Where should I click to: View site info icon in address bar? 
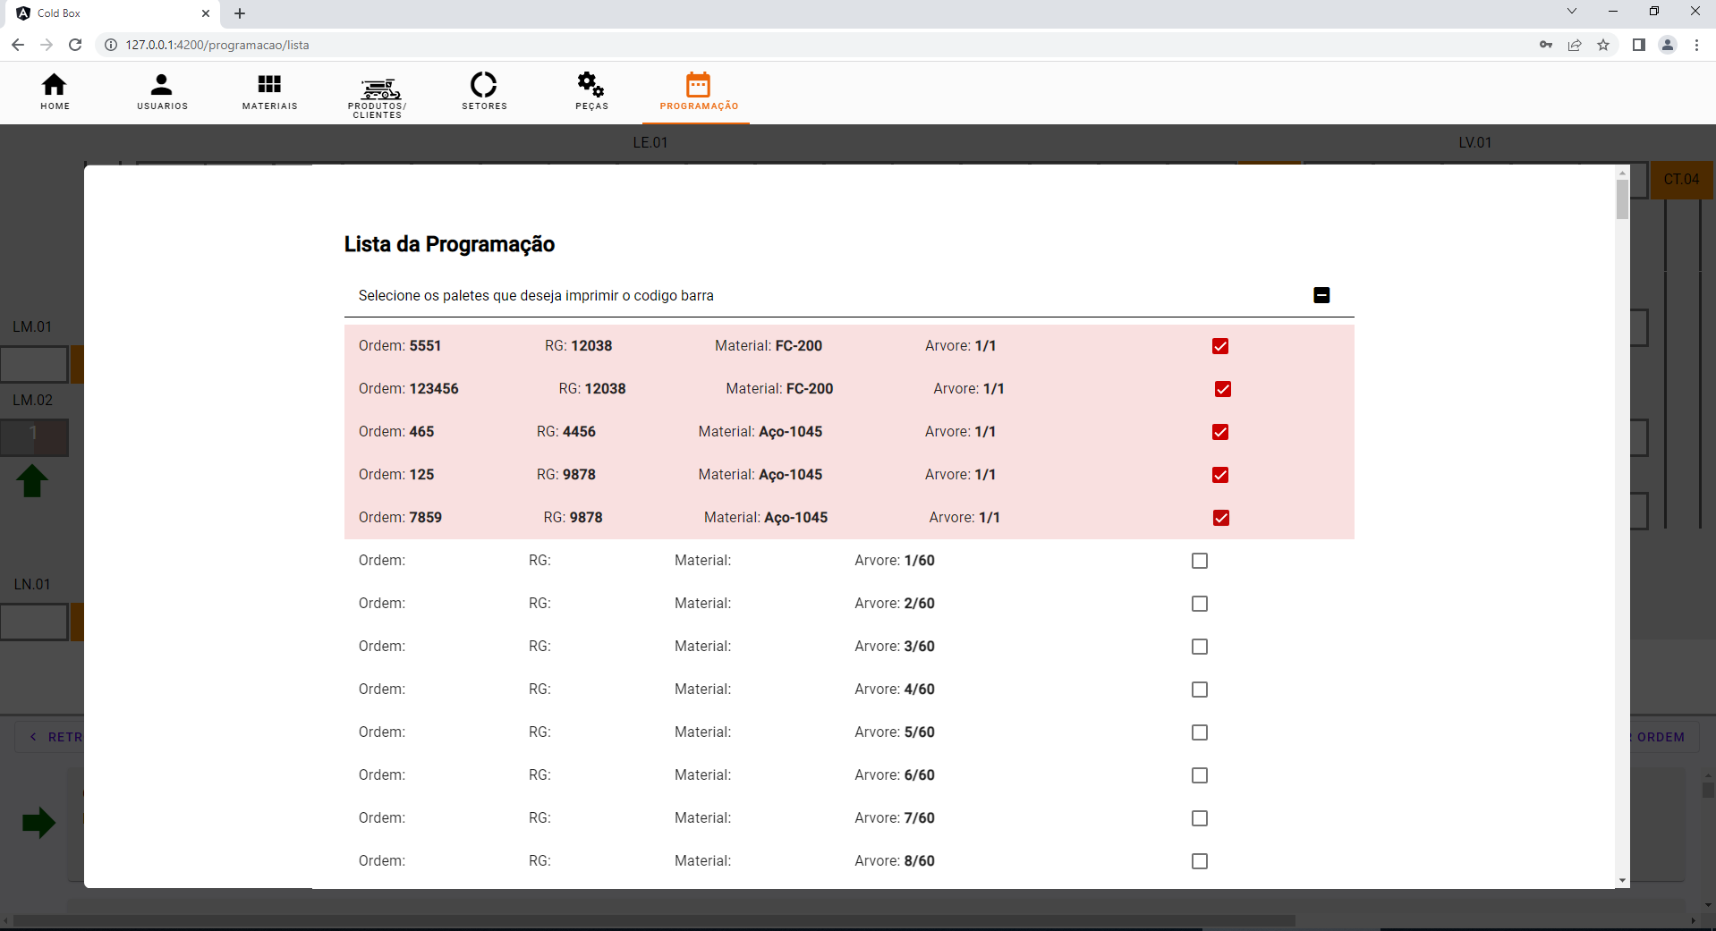(111, 45)
